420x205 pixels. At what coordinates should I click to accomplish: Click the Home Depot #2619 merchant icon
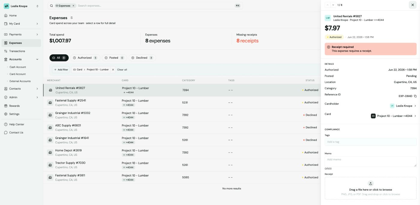pos(50,152)
